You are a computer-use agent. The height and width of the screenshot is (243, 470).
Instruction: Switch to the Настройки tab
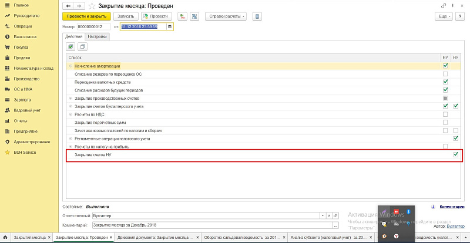point(98,36)
